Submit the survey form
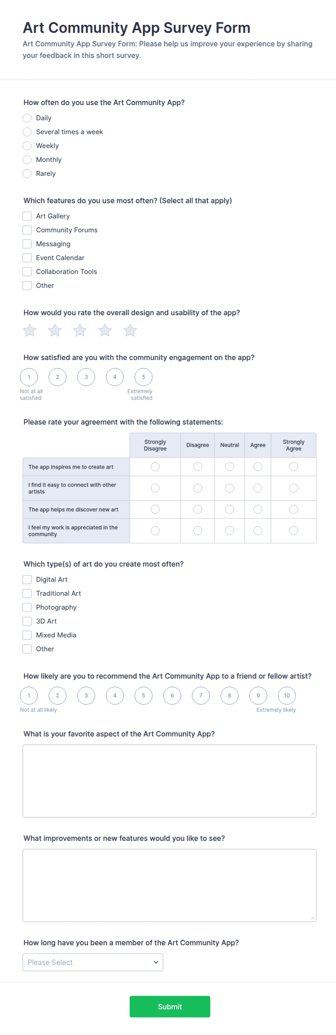Screen dimensions: 336x1035 coord(169,1006)
